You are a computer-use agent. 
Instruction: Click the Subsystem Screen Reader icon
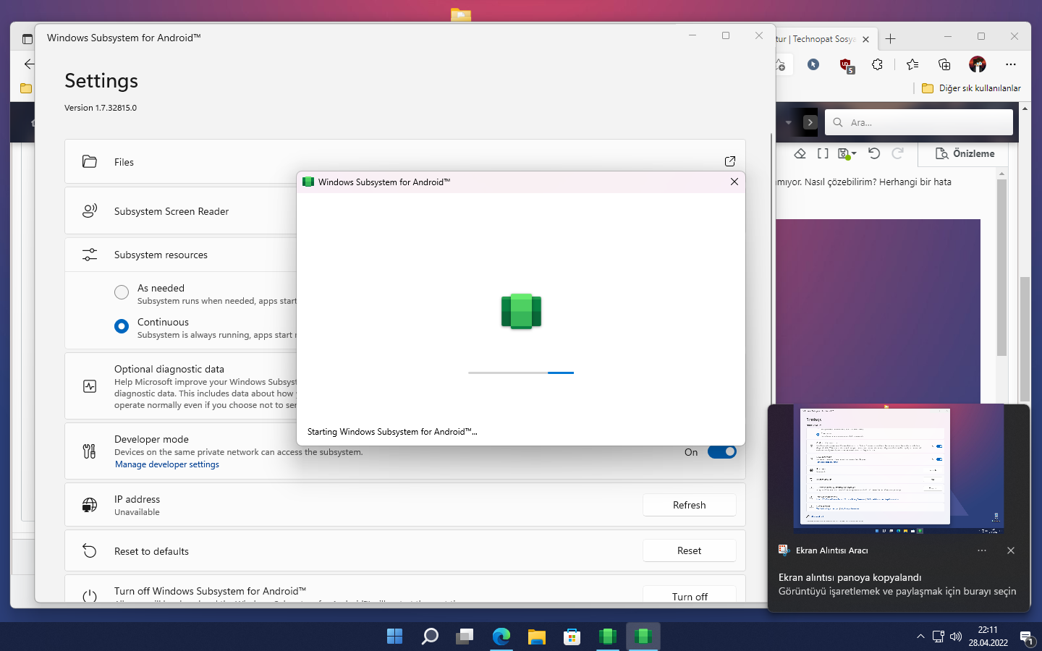click(90, 211)
